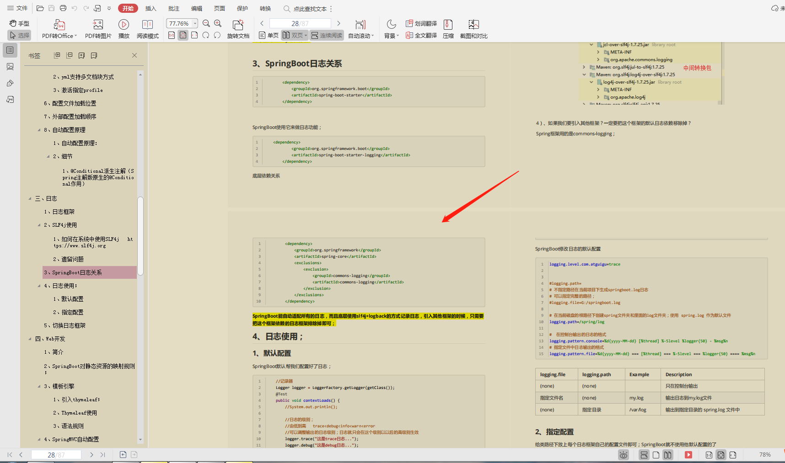
Task: Switch to the 插入 ribbon tab
Action: pos(151,8)
